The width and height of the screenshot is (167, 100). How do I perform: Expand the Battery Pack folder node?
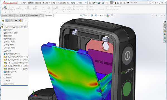tap(2, 72)
